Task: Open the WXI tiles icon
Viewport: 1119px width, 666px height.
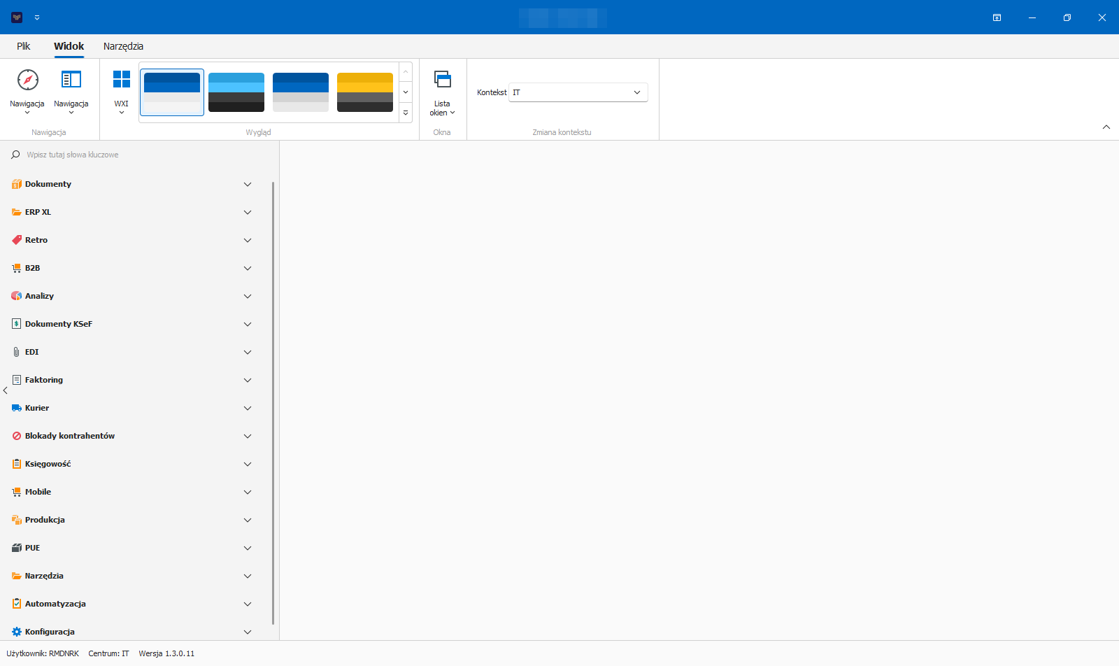Action: 122,79
